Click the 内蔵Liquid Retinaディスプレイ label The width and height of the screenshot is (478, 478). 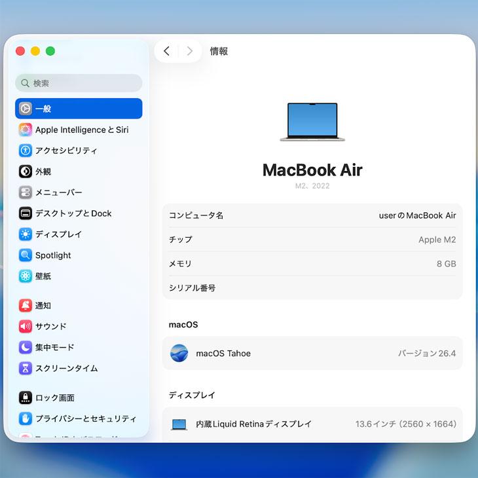point(253,424)
